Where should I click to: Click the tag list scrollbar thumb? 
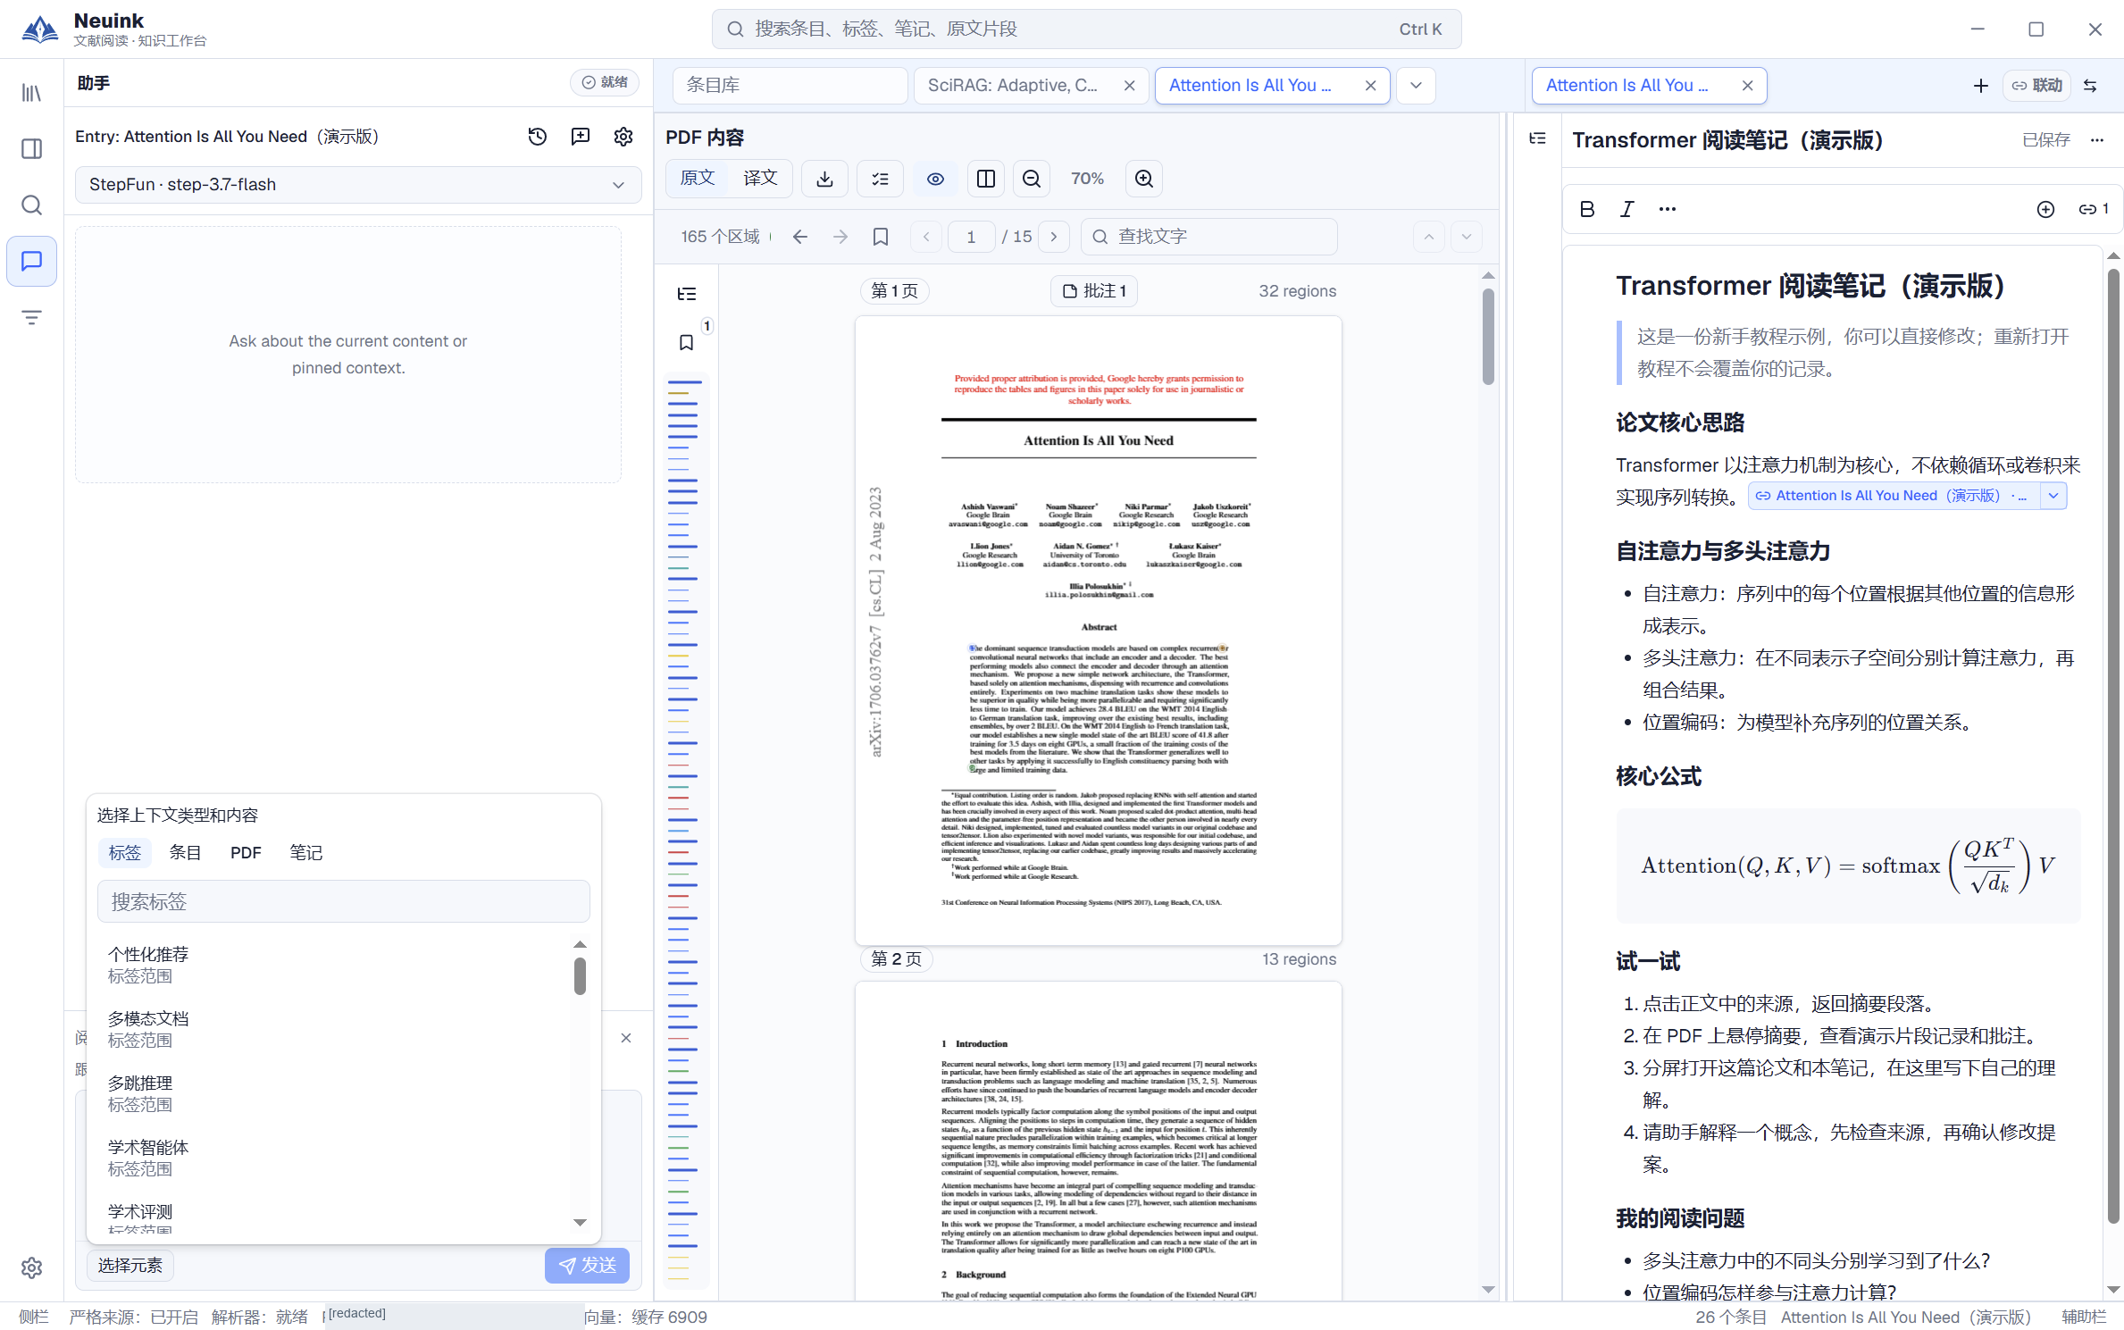point(580,975)
